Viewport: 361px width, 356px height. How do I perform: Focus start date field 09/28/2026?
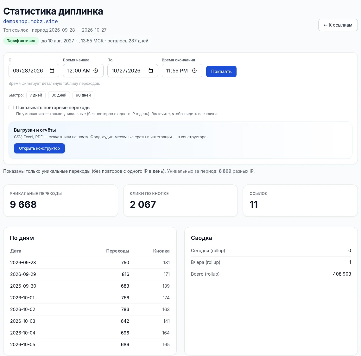tap(34, 71)
